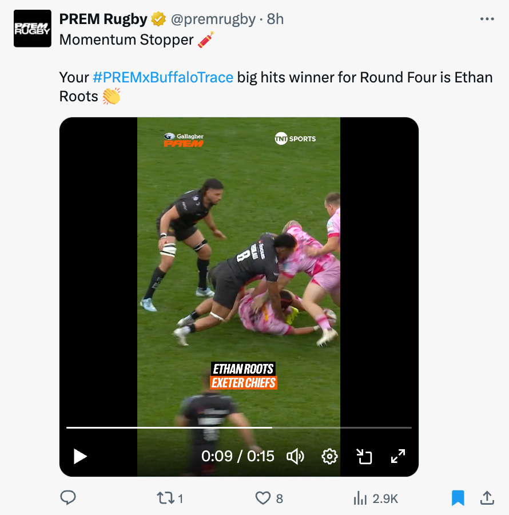Share the tweet via upload icon
Screen dimensions: 509x515
click(x=487, y=498)
